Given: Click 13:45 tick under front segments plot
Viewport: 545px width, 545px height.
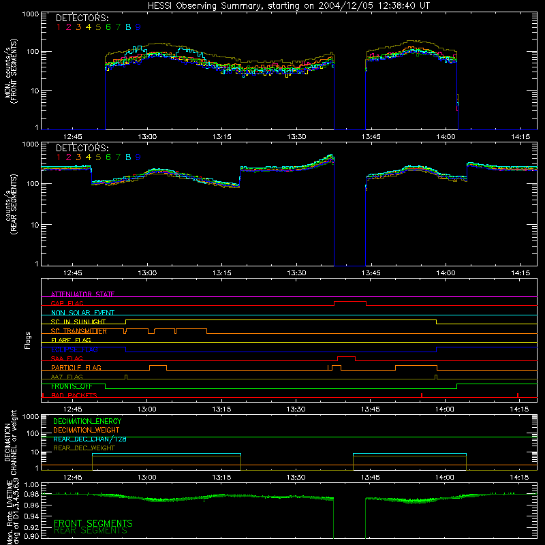Looking at the screenshot, I should pyautogui.click(x=371, y=137).
